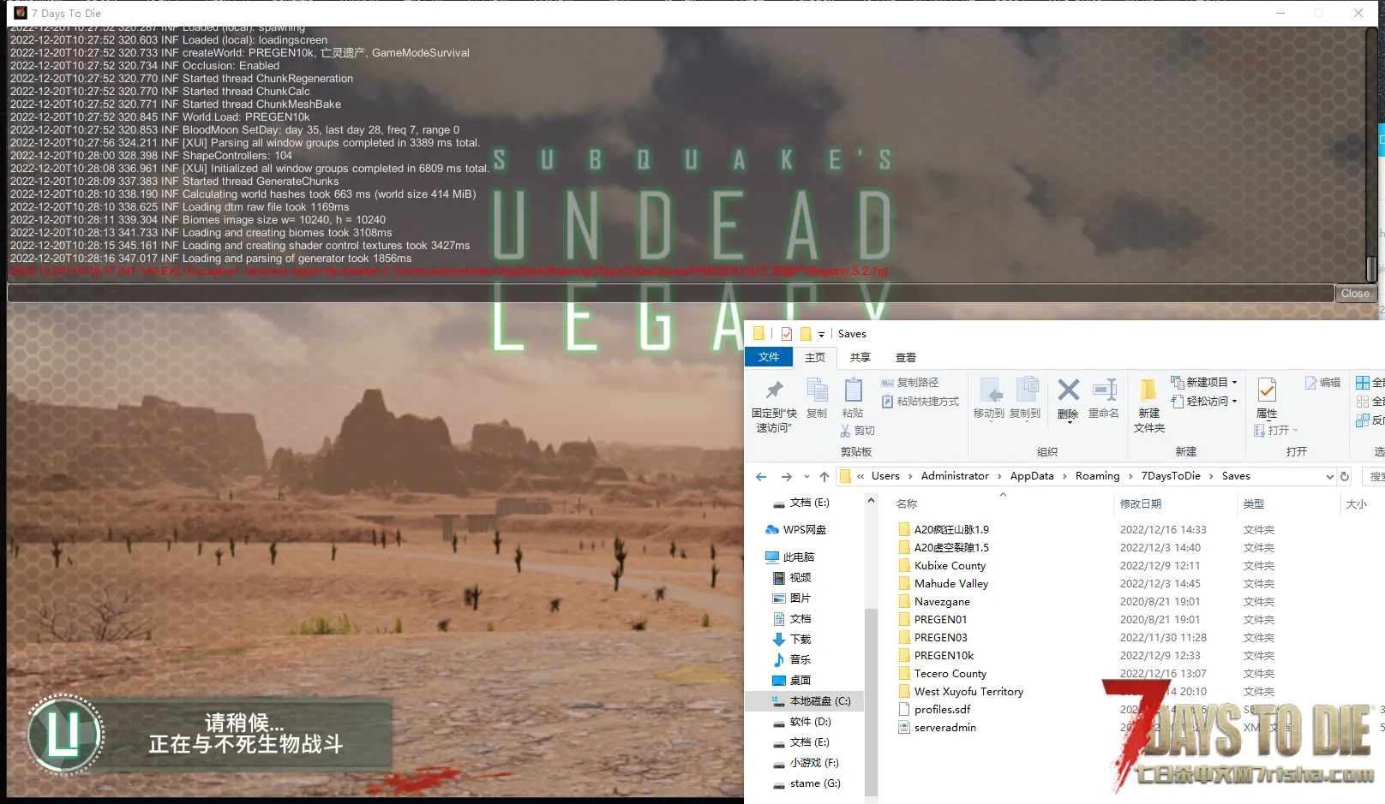The width and height of the screenshot is (1385, 804).
Task: Select stame (G:) drive in sidebar
Action: (x=806, y=783)
